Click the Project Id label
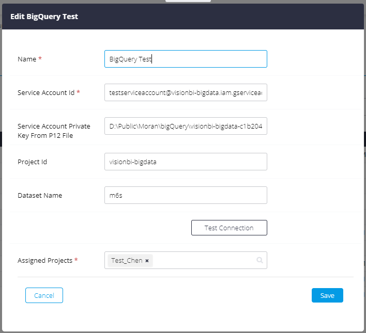366x333 pixels. 32,162
